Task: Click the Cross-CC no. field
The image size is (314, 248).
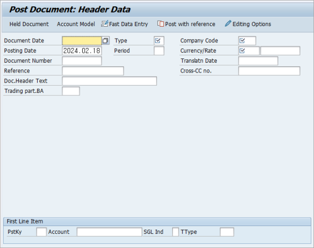Action: (269, 71)
